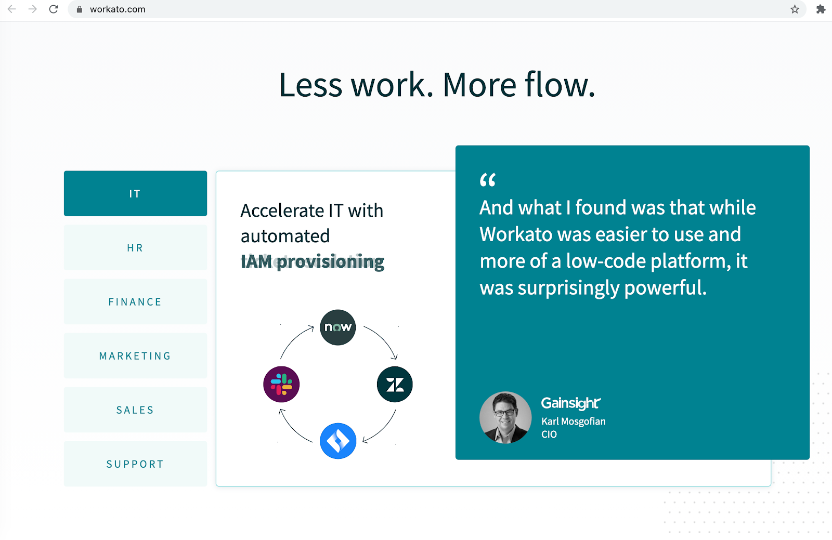Viewport: 832px width, 540px height.
Task: Click the 'Less work. More flow.' heading
Action: point(437,85)
